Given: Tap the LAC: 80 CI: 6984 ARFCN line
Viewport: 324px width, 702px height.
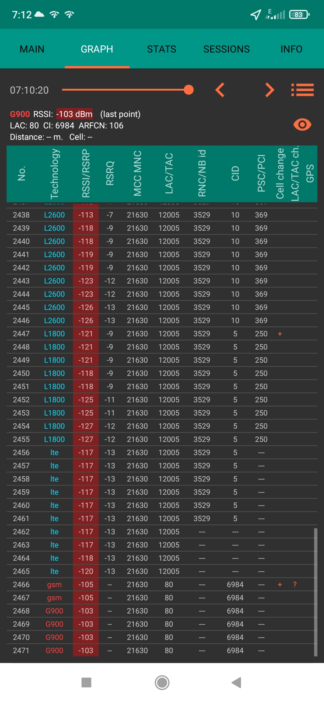Looking at the screenshot, I should 67,125.
